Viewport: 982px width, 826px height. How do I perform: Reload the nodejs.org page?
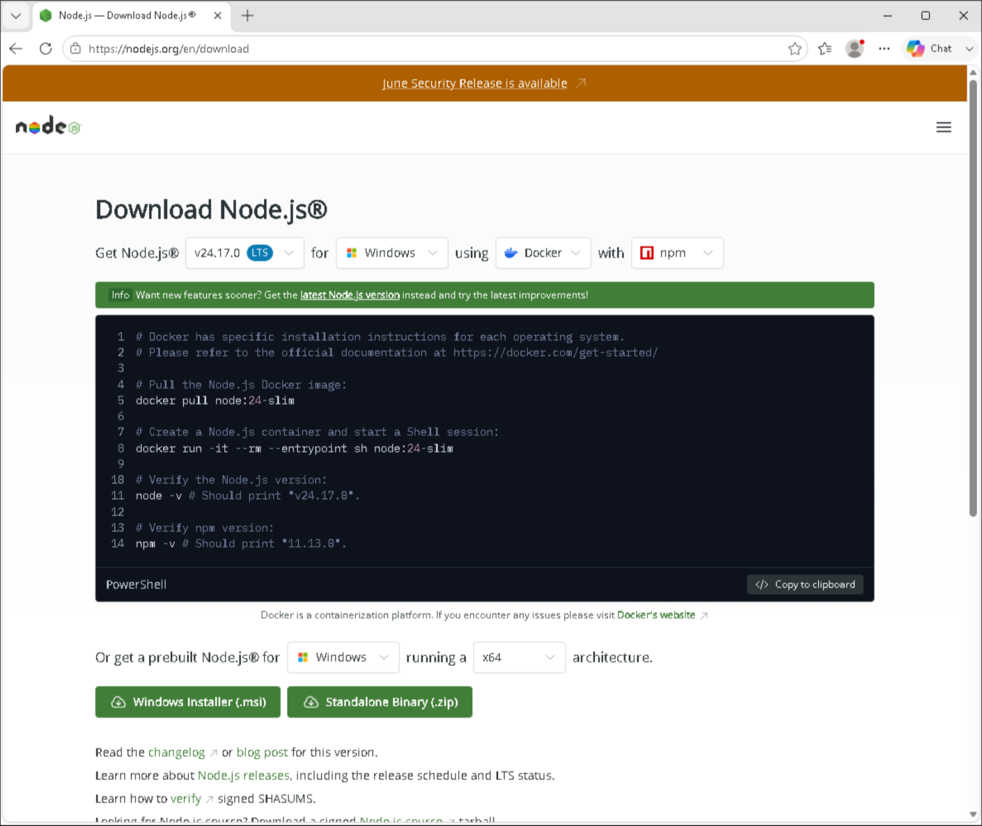(46, 49)
